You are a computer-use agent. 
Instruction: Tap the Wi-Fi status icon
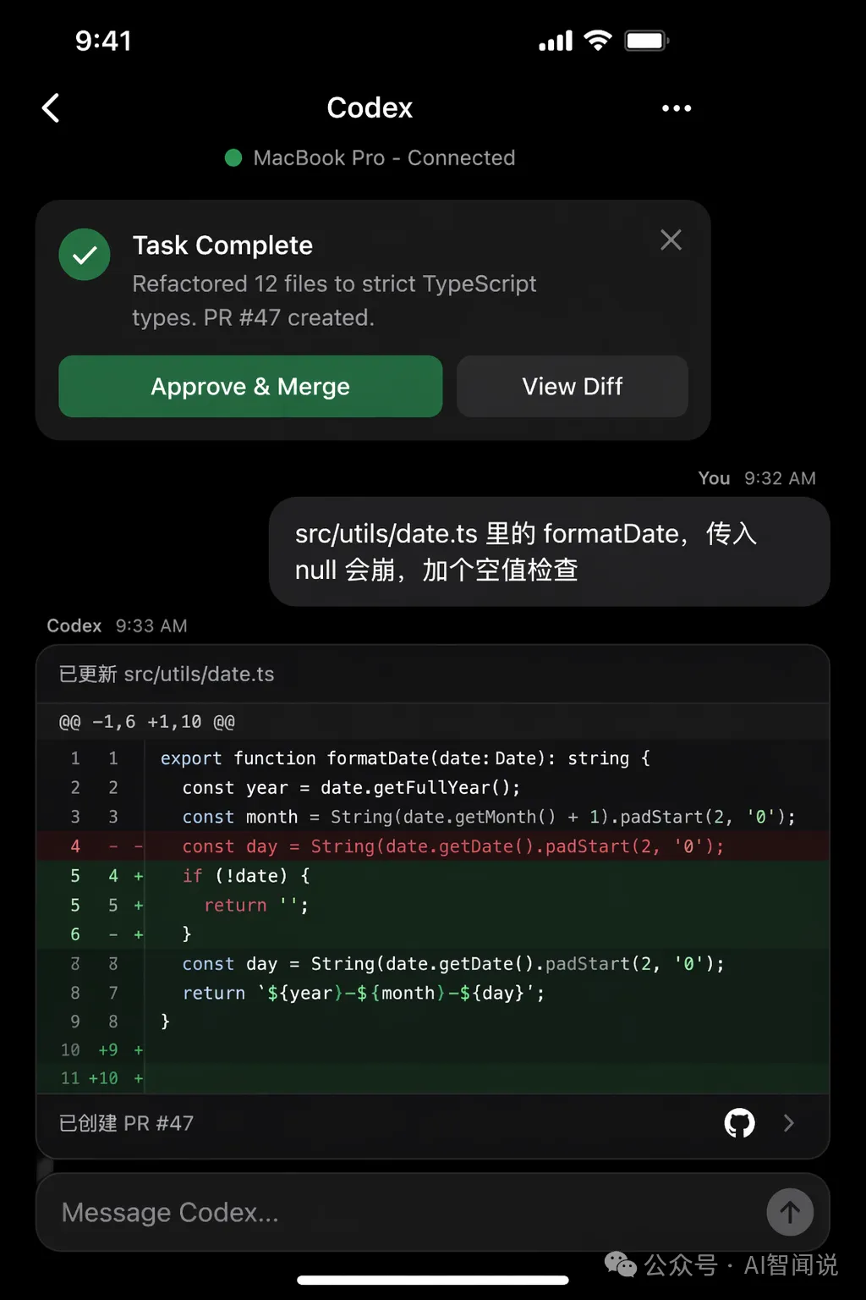(x=598, y=41)
